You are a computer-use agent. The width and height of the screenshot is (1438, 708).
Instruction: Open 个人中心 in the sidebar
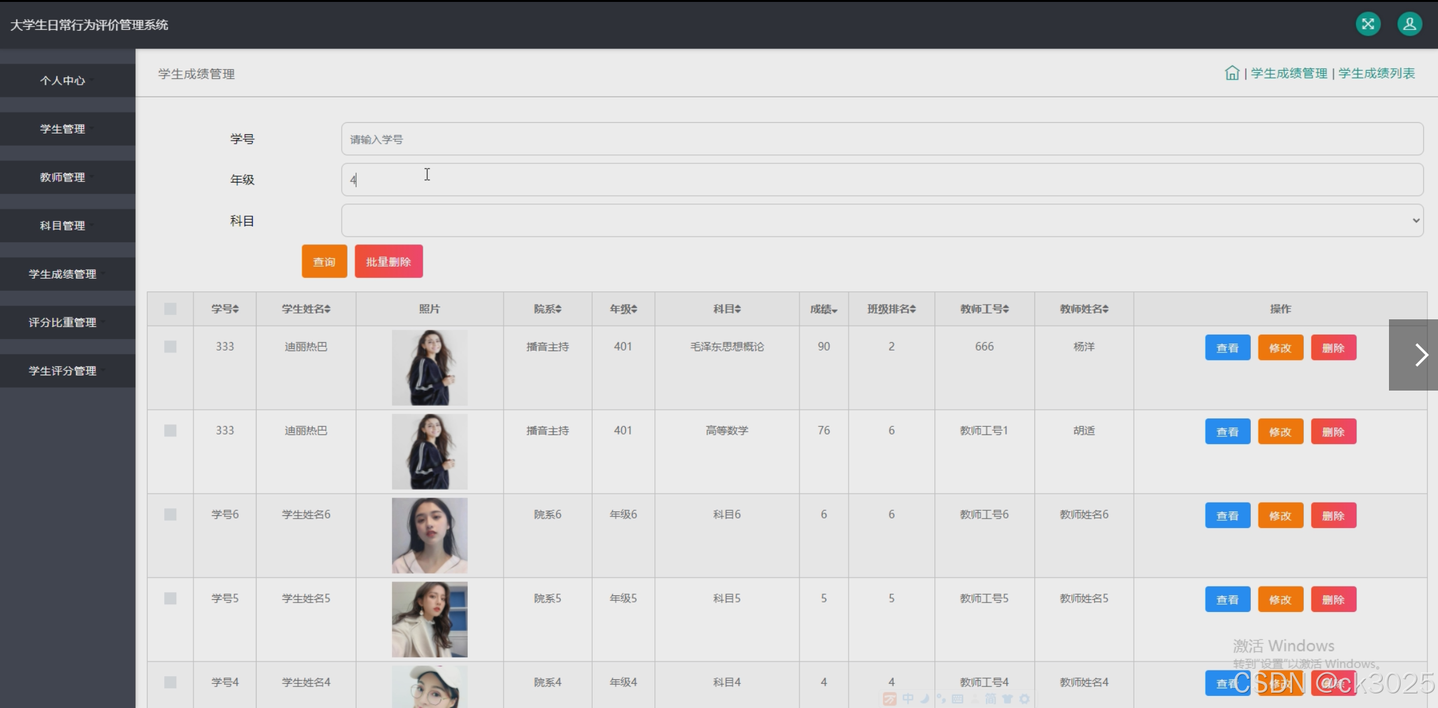tap(62, 81)
